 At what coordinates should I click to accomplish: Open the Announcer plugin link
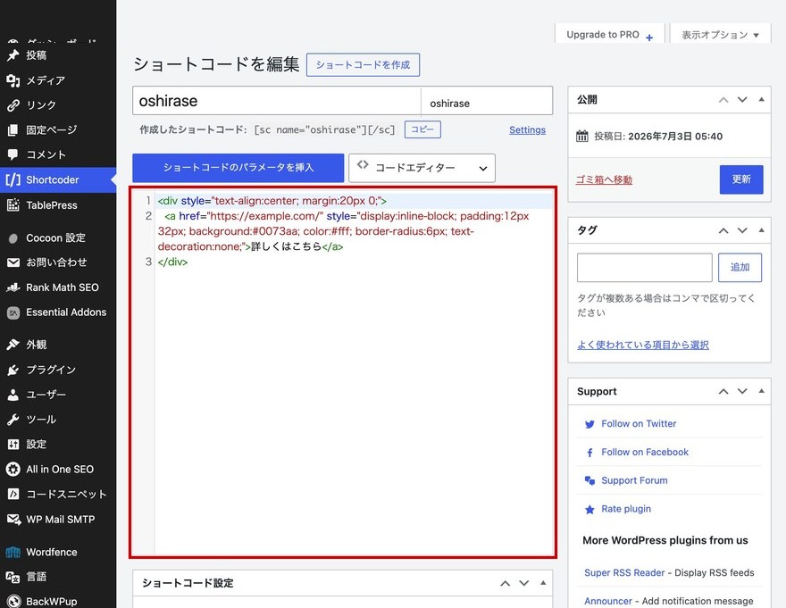coord(608,601)
